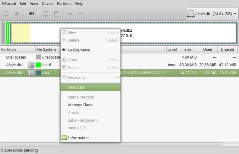Screen dimensions: 239x154
Task: Open the /dev/sdb device dropdown
Action: (x=212, y=14)
